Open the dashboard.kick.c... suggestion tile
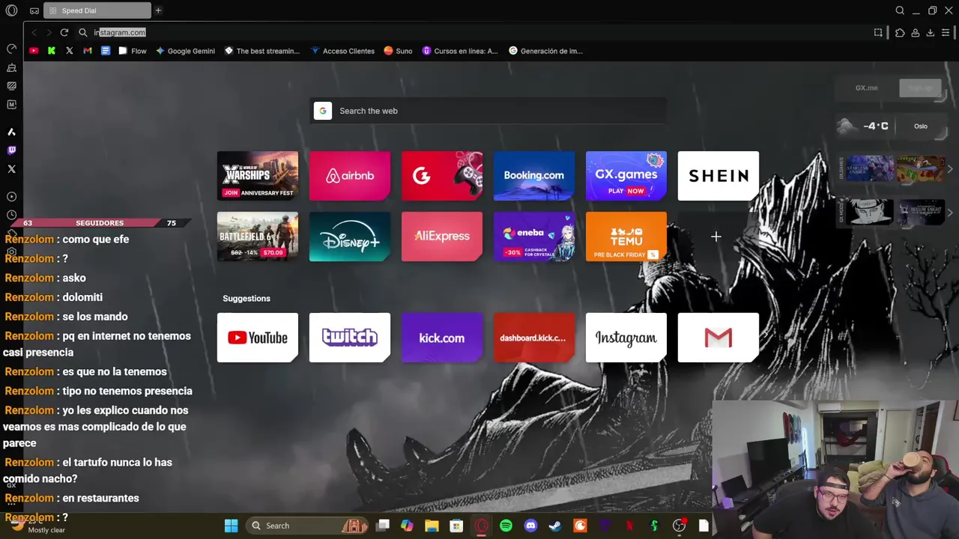959x539 pixels. pyautogui.click(x=534, y=338)
